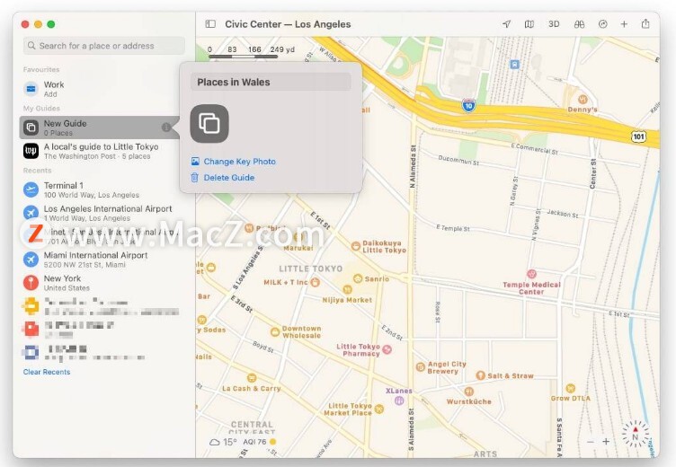The width and height of the screenshot is (676, 467).
Task: Click the 101 highway shield
Action: point(638,137)
